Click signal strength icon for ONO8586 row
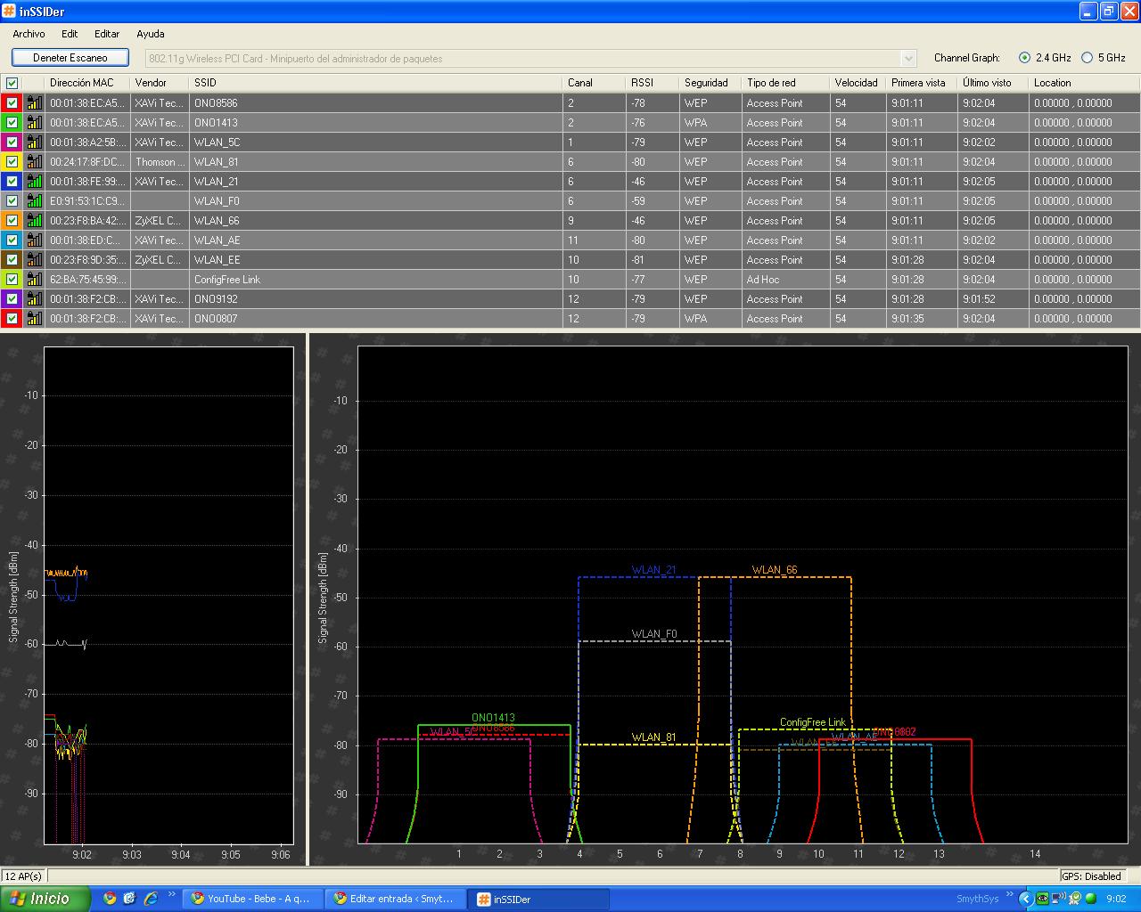The height and width of the screenshot is (912, 1141). (x=34, y=103)
